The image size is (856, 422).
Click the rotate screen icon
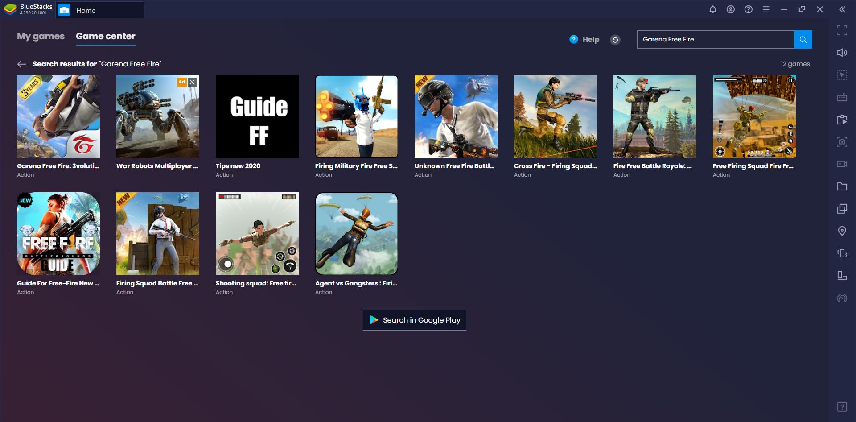842,276
